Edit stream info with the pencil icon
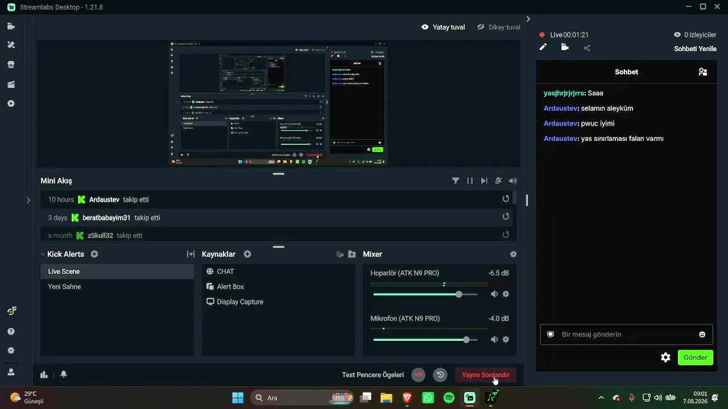This screenshot has height=409, width=728. [543, 47]
